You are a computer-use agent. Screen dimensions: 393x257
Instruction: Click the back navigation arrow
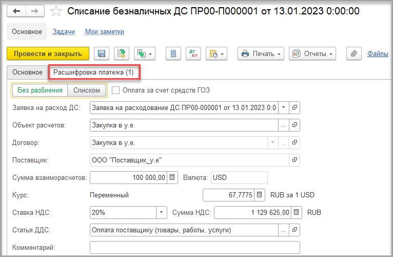click(x=17, y=11)
